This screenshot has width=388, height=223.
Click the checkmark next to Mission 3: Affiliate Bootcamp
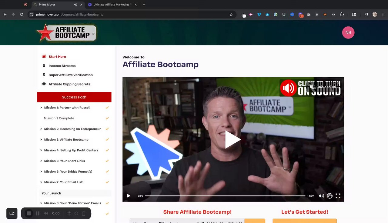pos(107,139)
